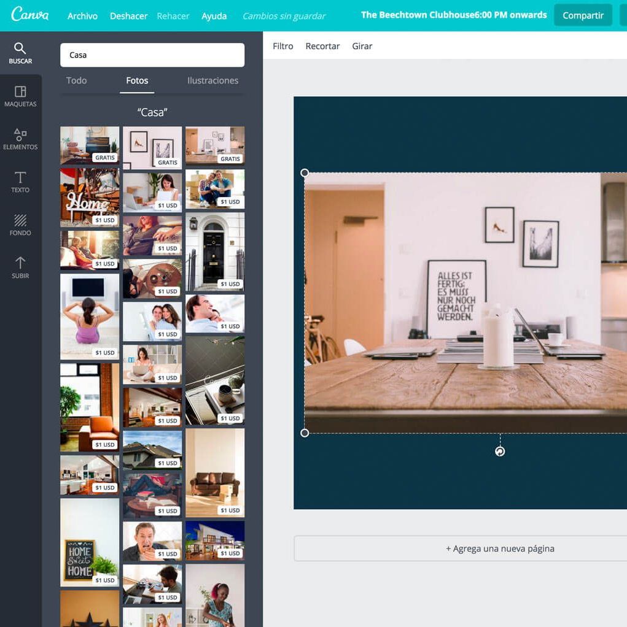Open the Maquetas panel
This screenshot has width=627, height=627.
tap(20, 97)
